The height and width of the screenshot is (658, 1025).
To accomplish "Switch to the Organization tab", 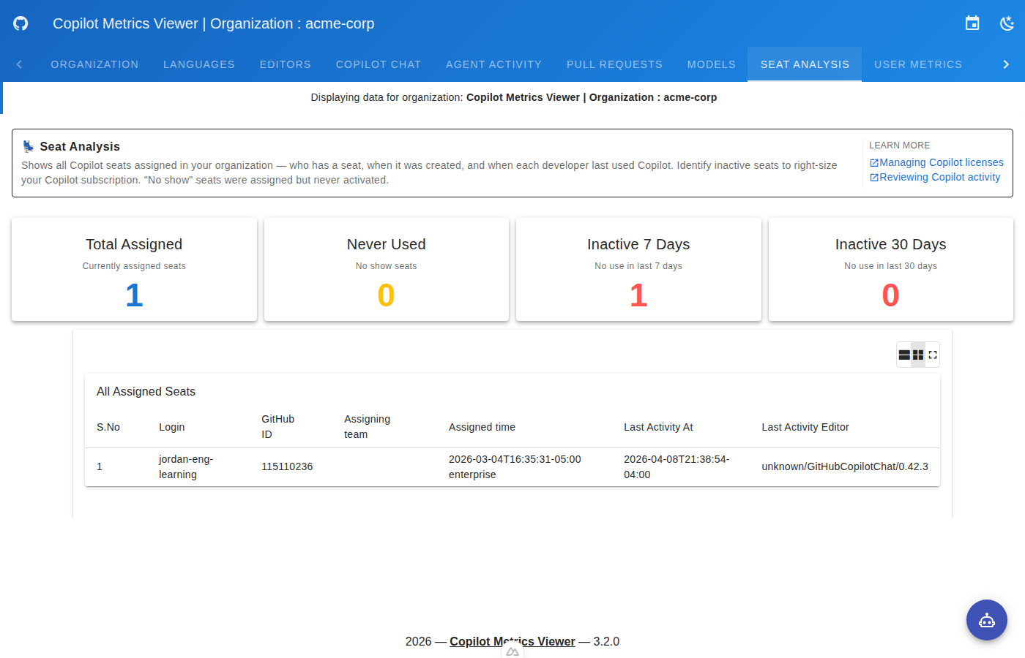I will point(94,64).
